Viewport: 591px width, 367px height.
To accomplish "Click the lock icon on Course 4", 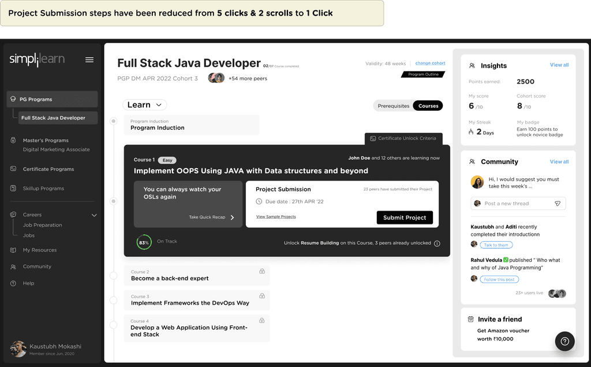I will click(262, 320).
